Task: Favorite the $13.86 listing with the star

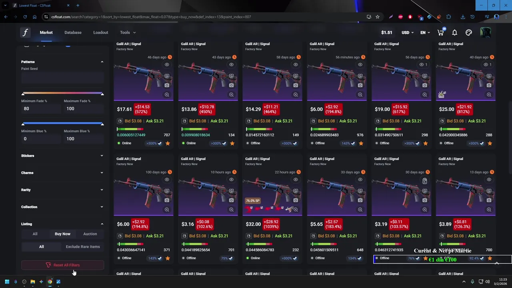Action: (232, 143)
